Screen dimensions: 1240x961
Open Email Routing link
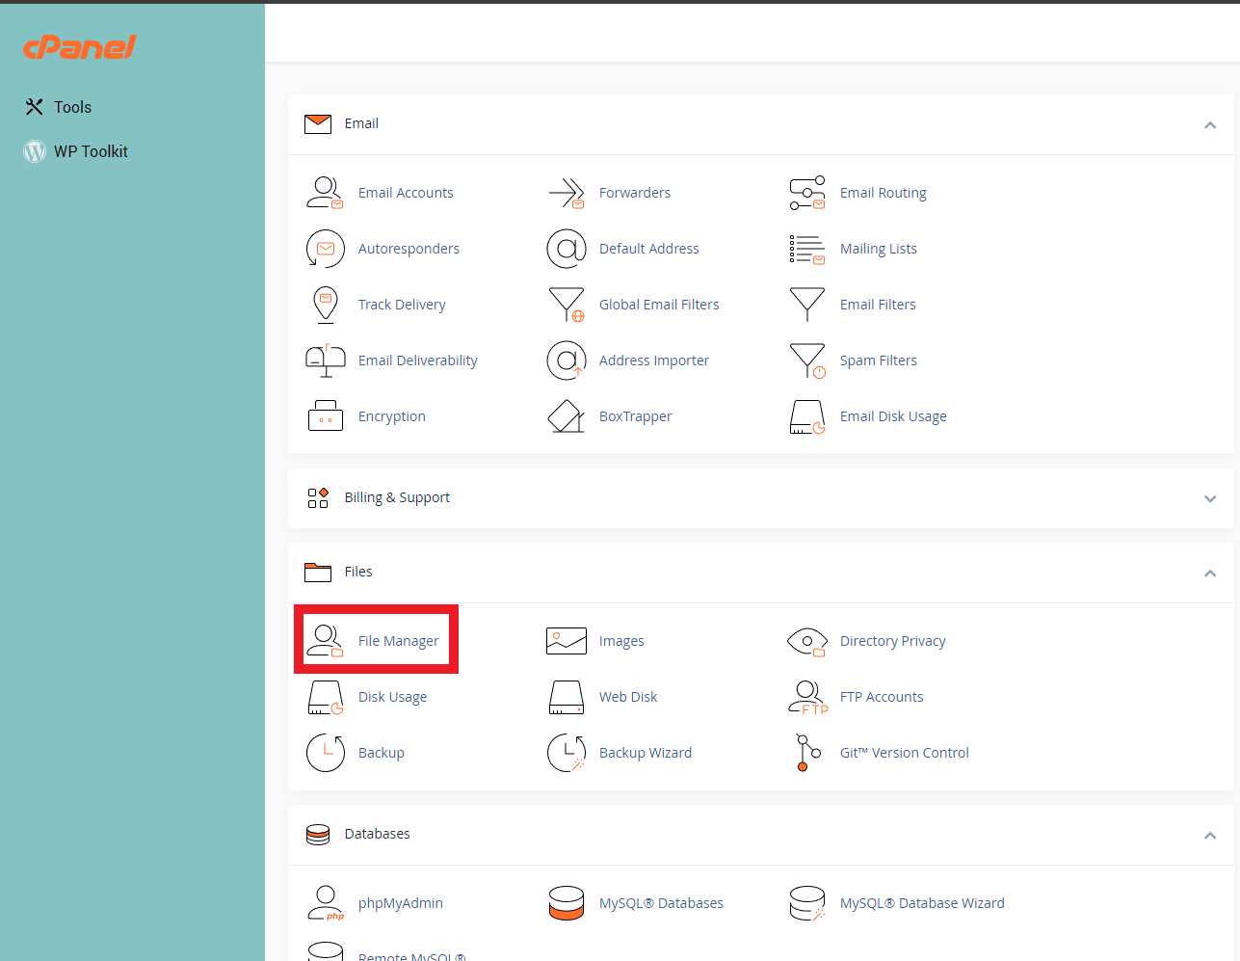tap(884, 193)
